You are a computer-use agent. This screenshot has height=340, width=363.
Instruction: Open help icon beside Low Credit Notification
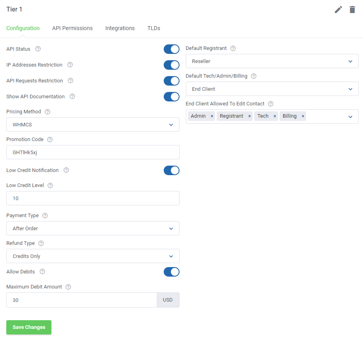tap(66, 170)
